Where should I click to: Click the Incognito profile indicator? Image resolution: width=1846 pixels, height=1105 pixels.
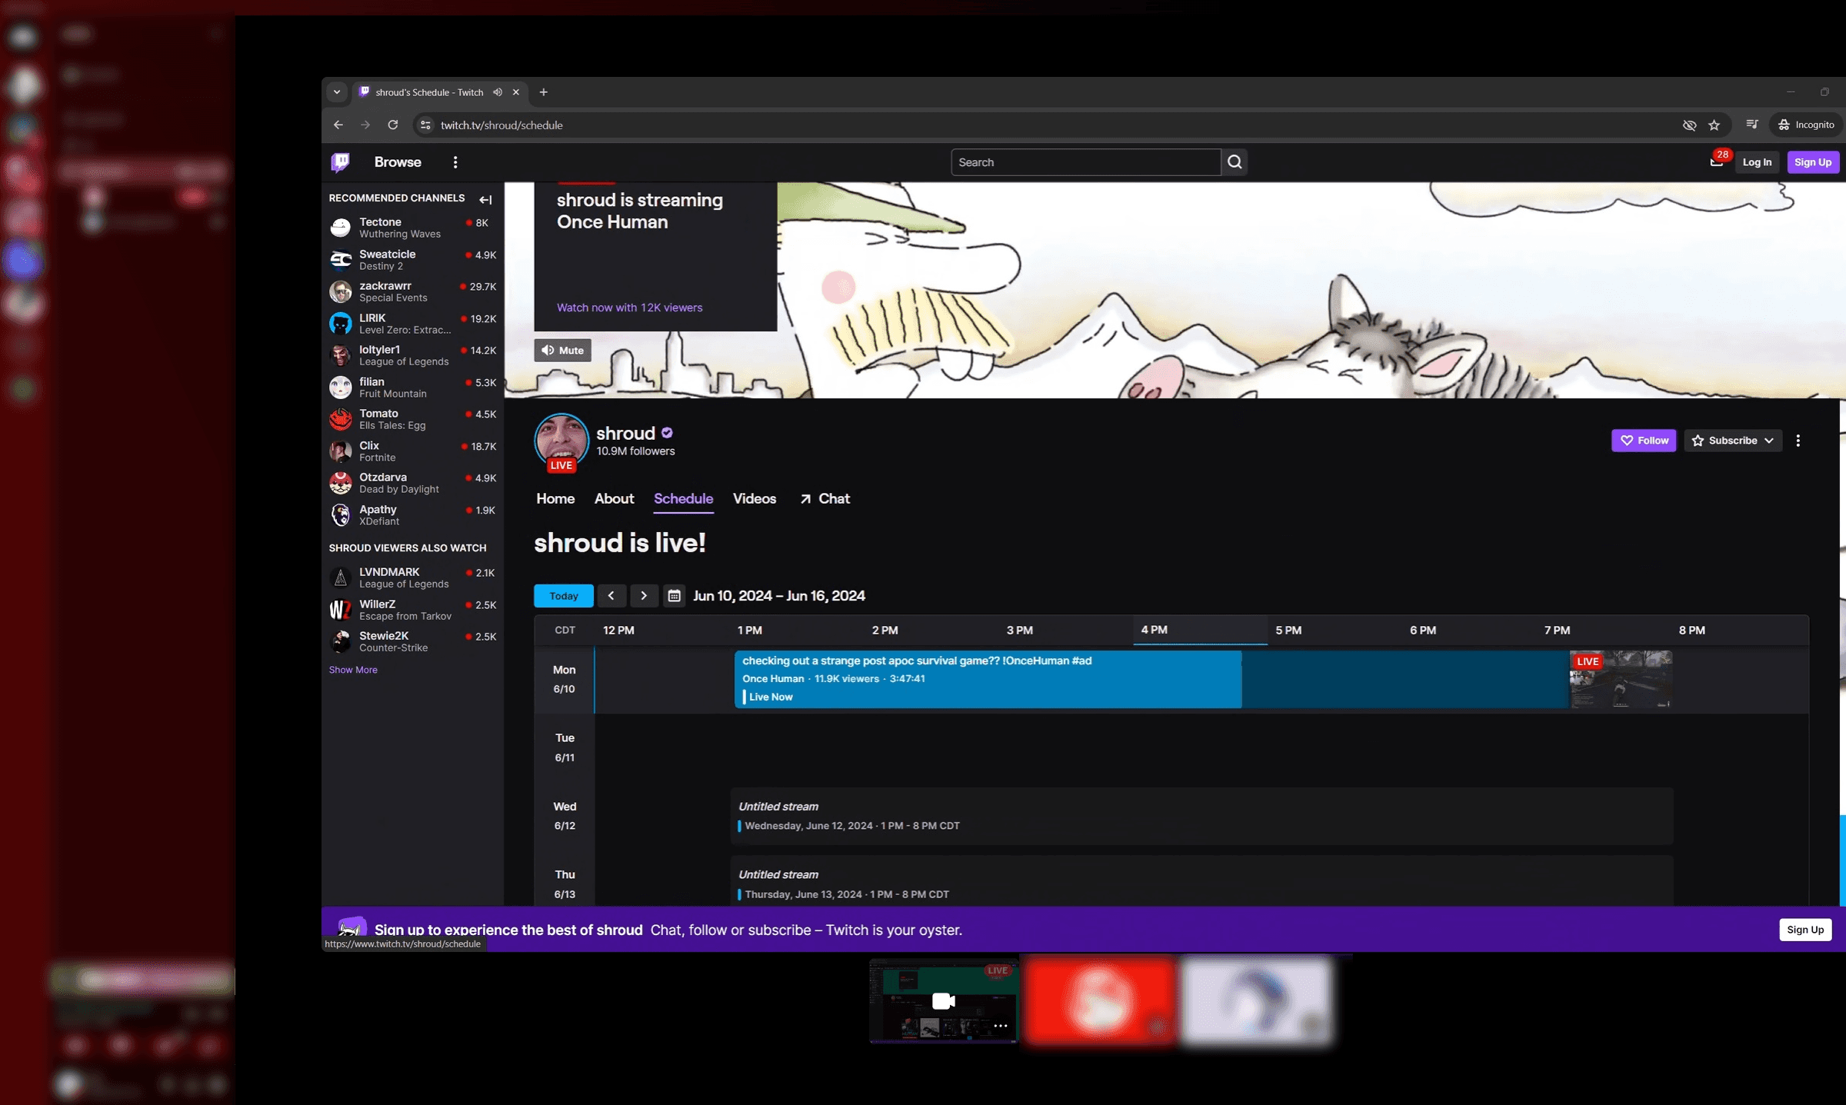(x=1806, y=125)
